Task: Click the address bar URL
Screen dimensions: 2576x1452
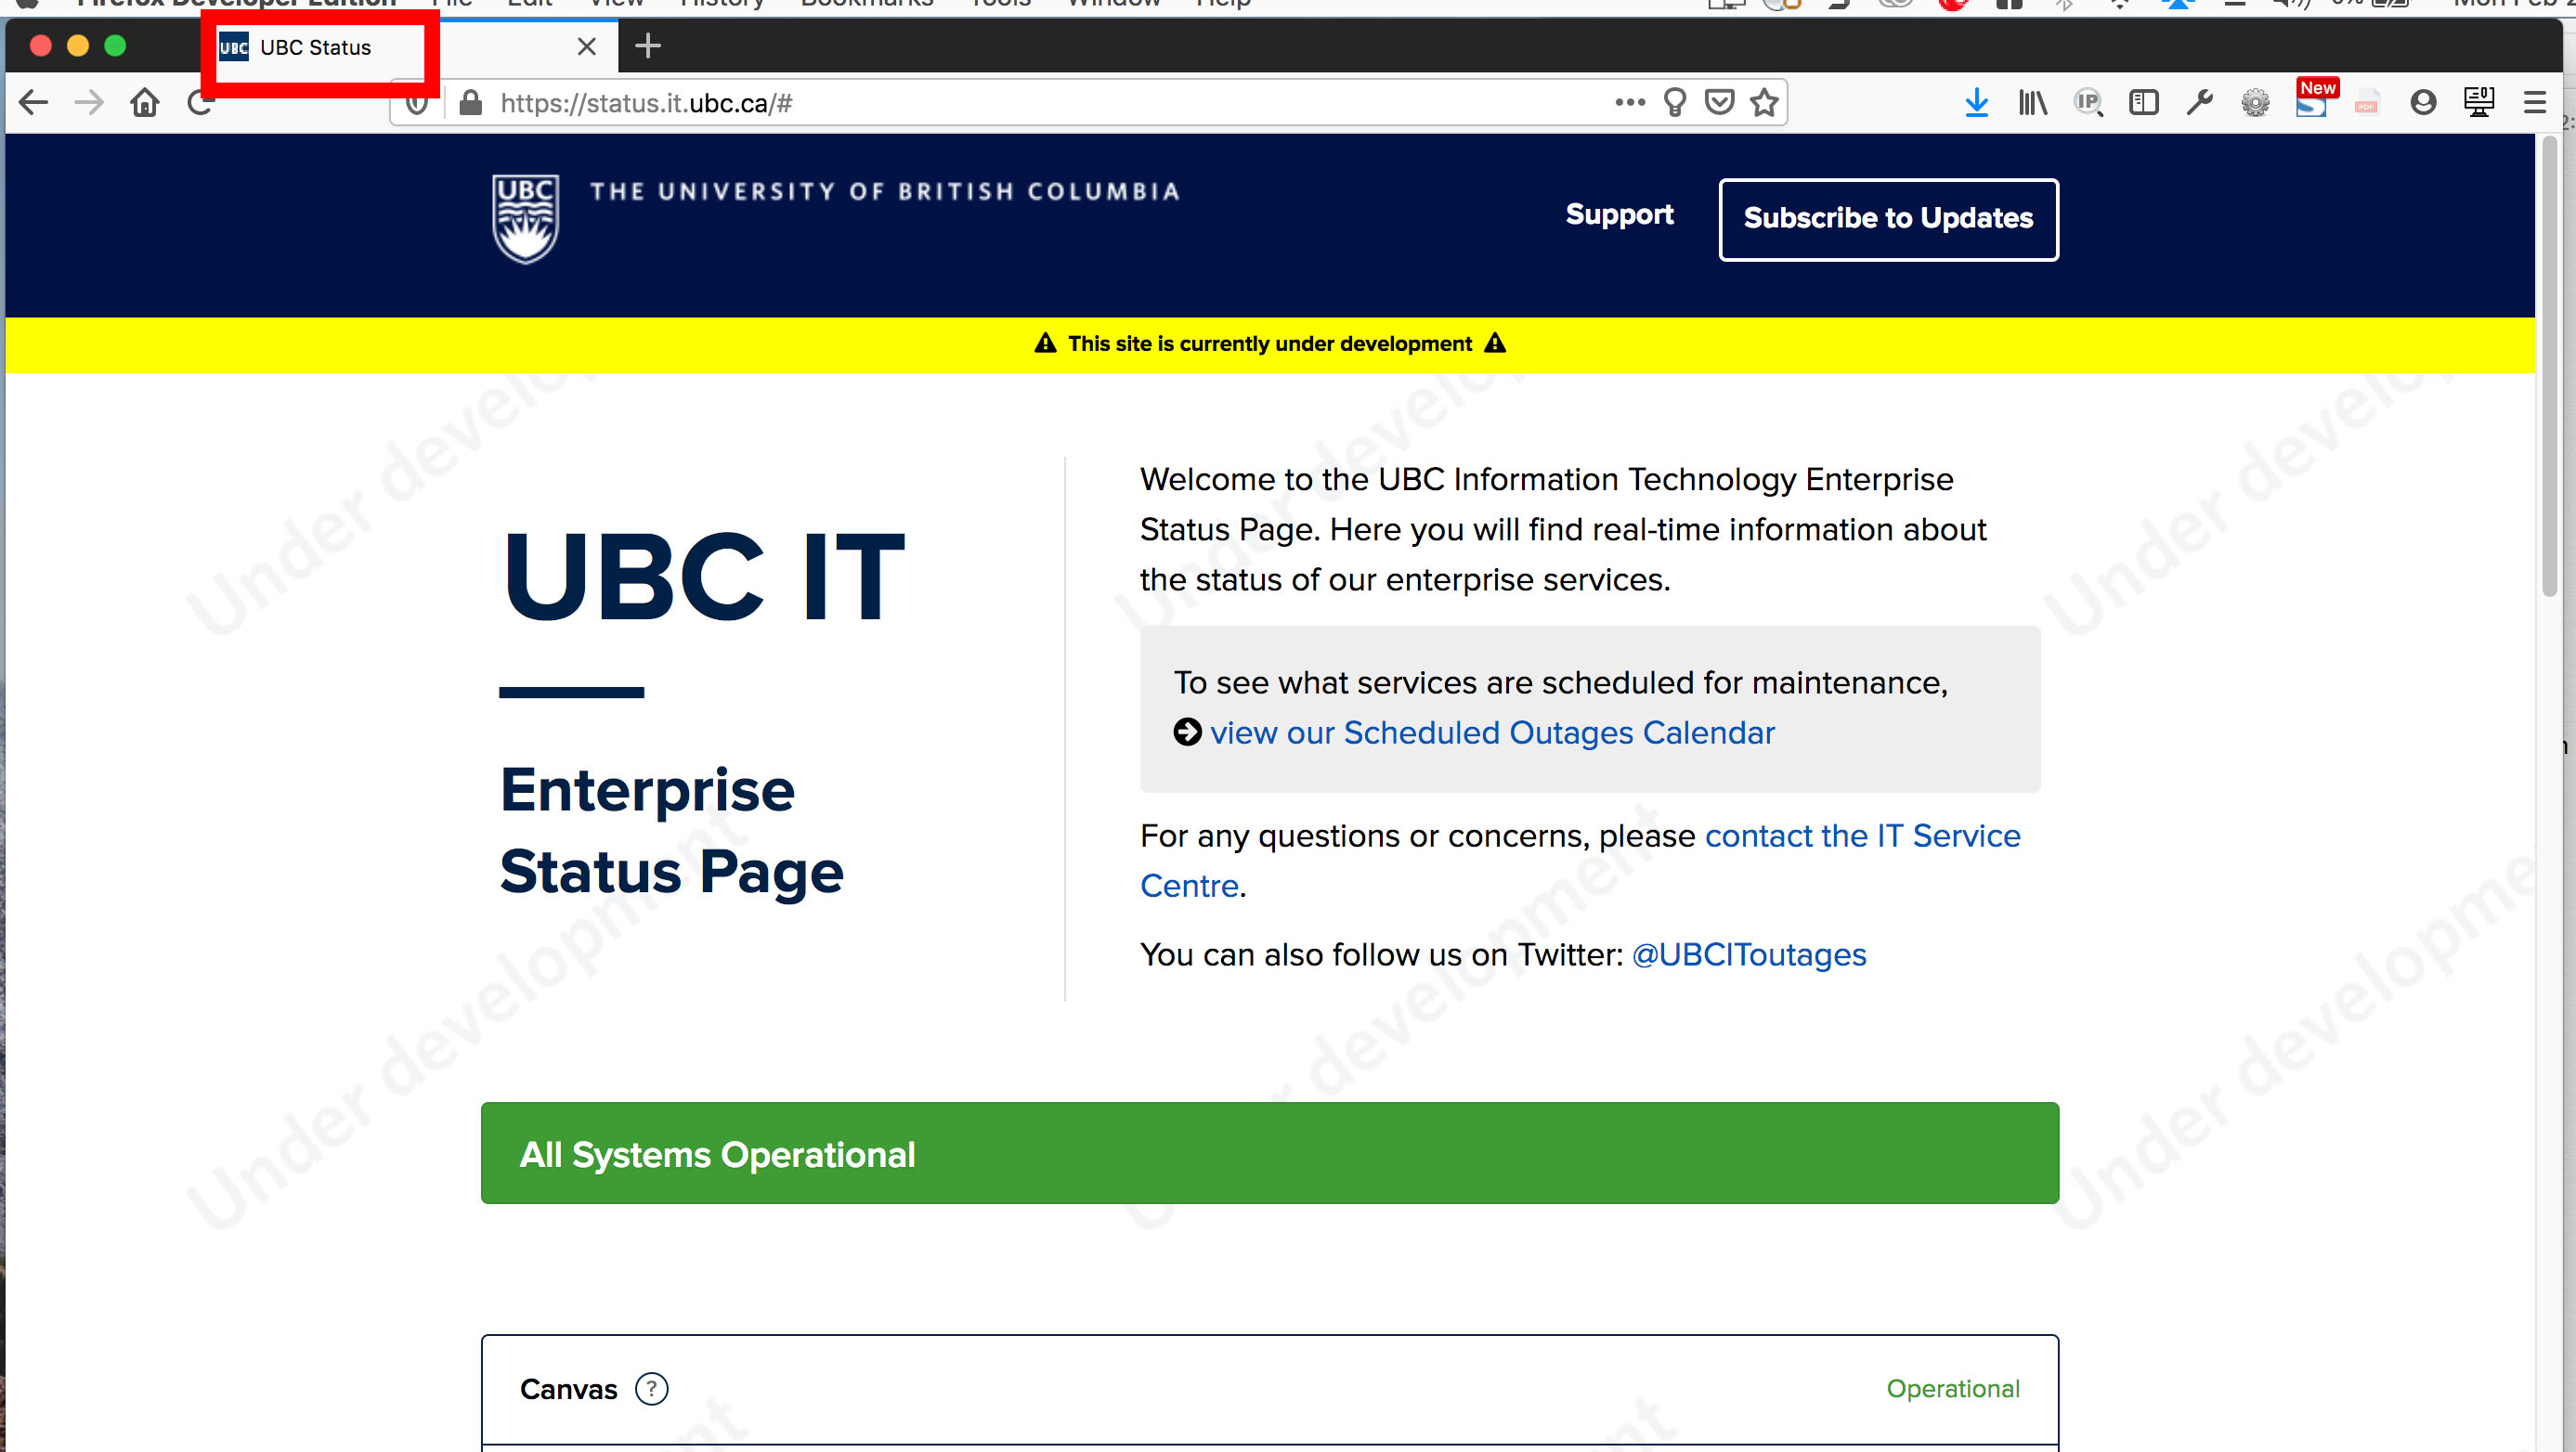Action: coord(646,103)
